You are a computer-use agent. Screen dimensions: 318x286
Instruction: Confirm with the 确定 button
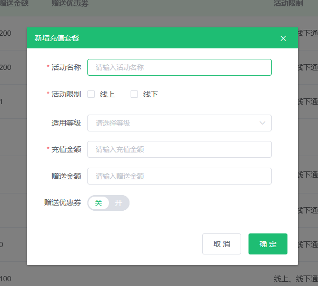tap(268, 244)
